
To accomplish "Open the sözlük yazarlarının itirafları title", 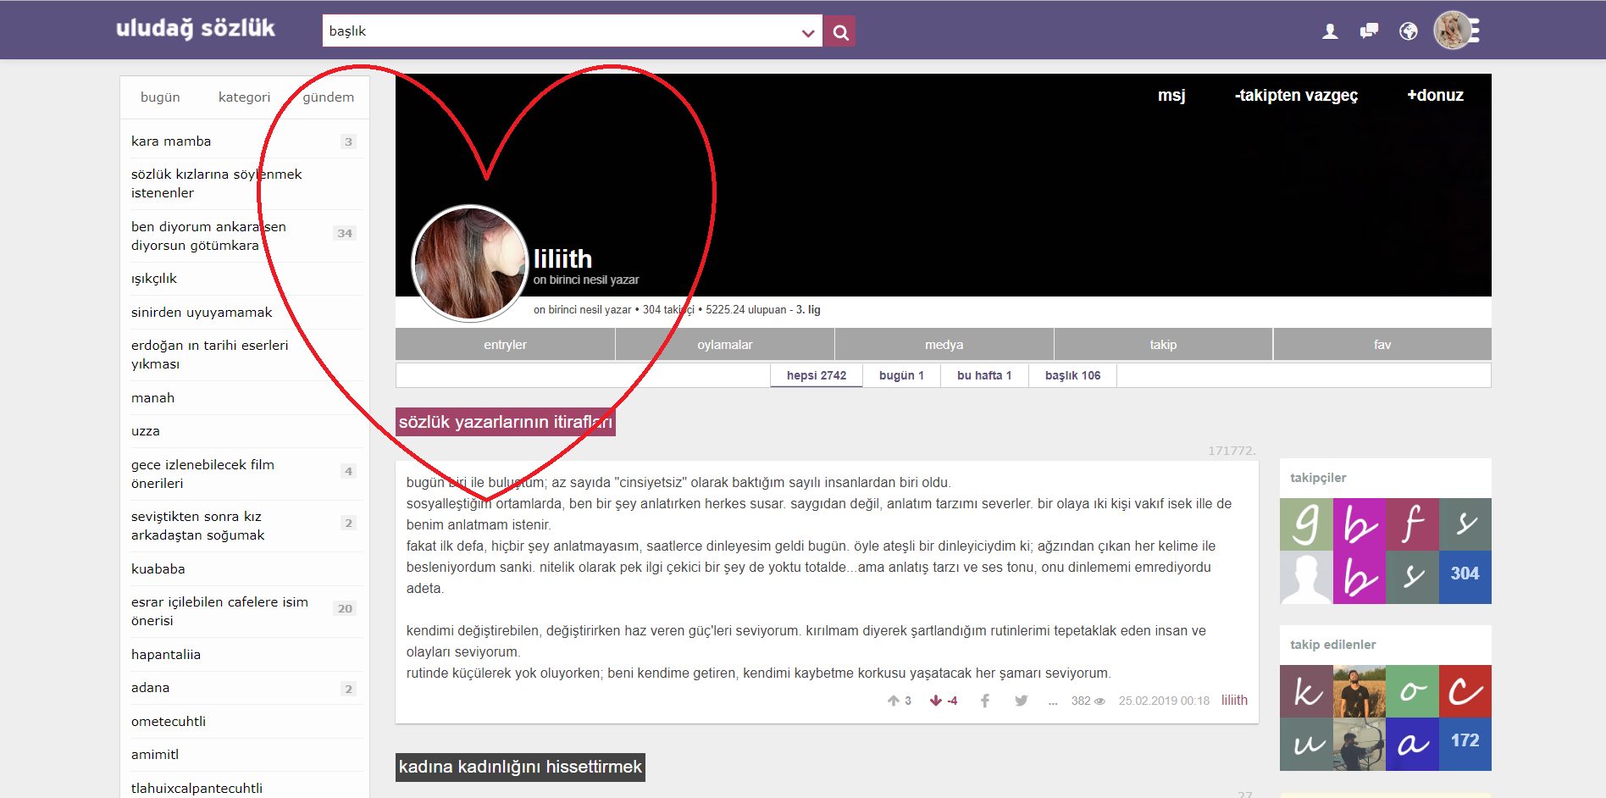I will click(x=505, y=422).
